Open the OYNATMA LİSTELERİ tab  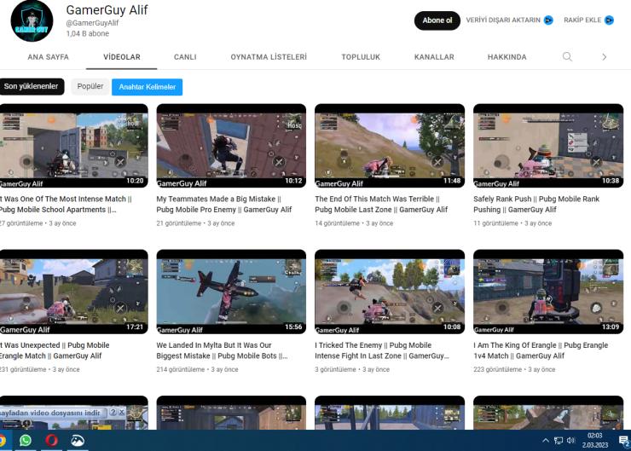(269, 57)
